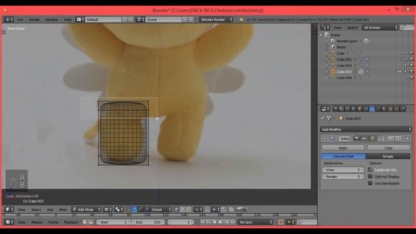
Task: Click the End frame 250 field
Action: tap(148, 222)
